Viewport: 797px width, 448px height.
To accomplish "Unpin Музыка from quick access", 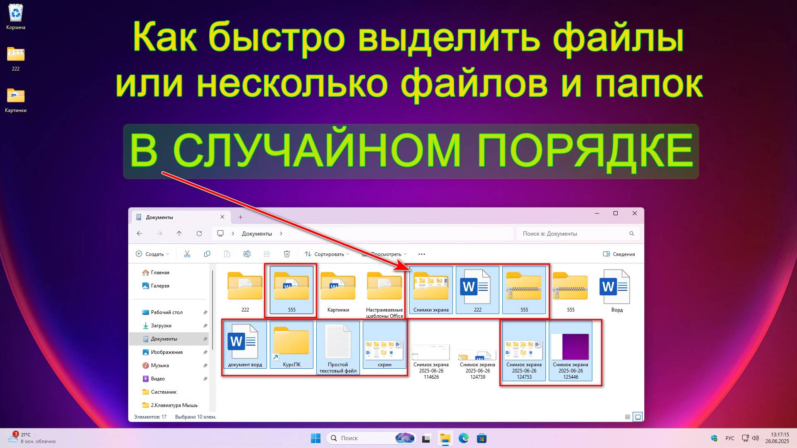I will (x=205, y=365).
